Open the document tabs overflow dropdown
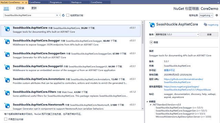This screenshot has width=220, height=123. pos(218,2)
